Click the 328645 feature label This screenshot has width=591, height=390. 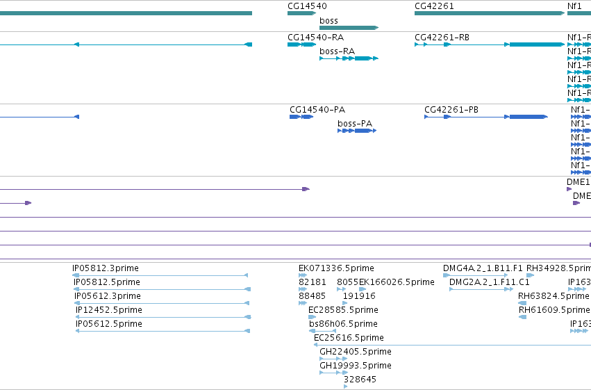tap(360, 380)
